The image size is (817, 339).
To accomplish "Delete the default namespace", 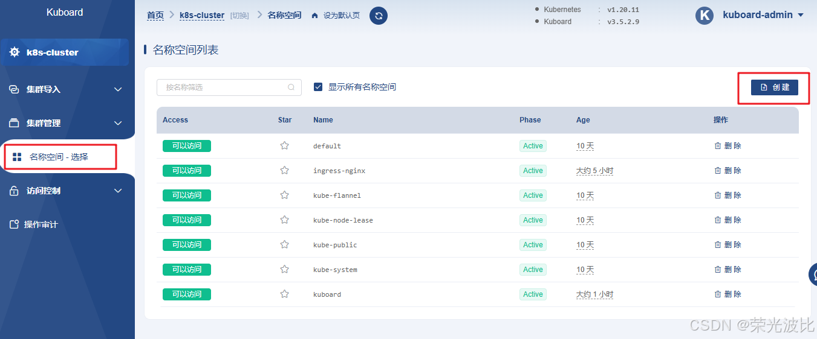I will coord(727,146).
